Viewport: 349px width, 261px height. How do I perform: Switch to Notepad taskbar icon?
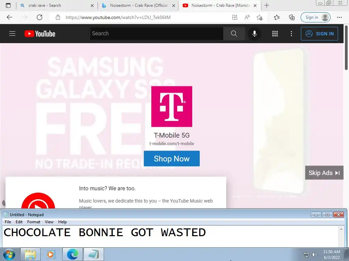93,254
